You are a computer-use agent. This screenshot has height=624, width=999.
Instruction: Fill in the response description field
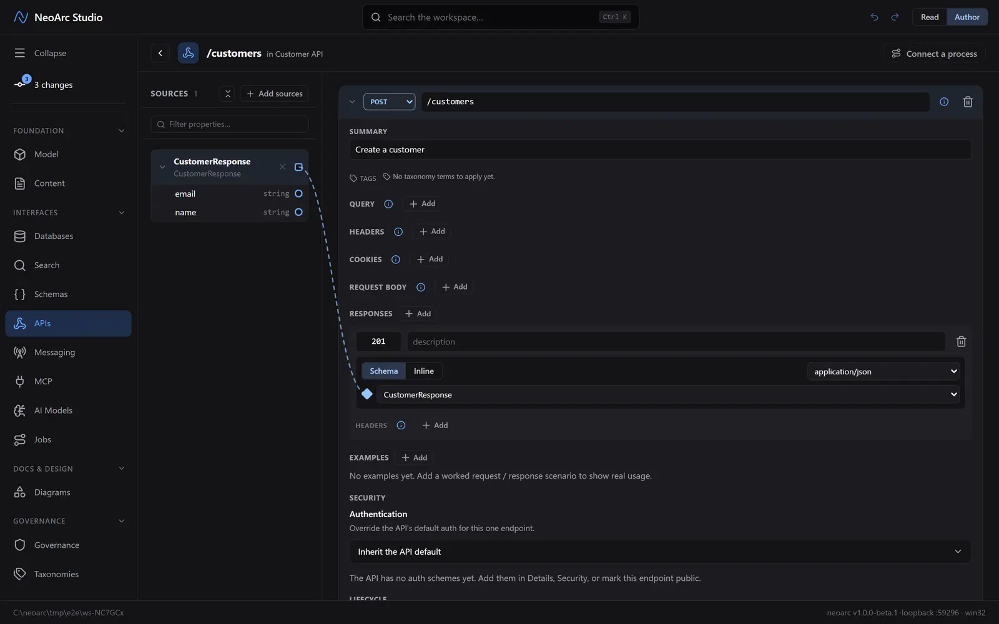click(x=676, y=341)
